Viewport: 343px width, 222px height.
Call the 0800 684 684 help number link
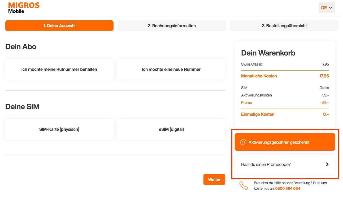point(288,188)
